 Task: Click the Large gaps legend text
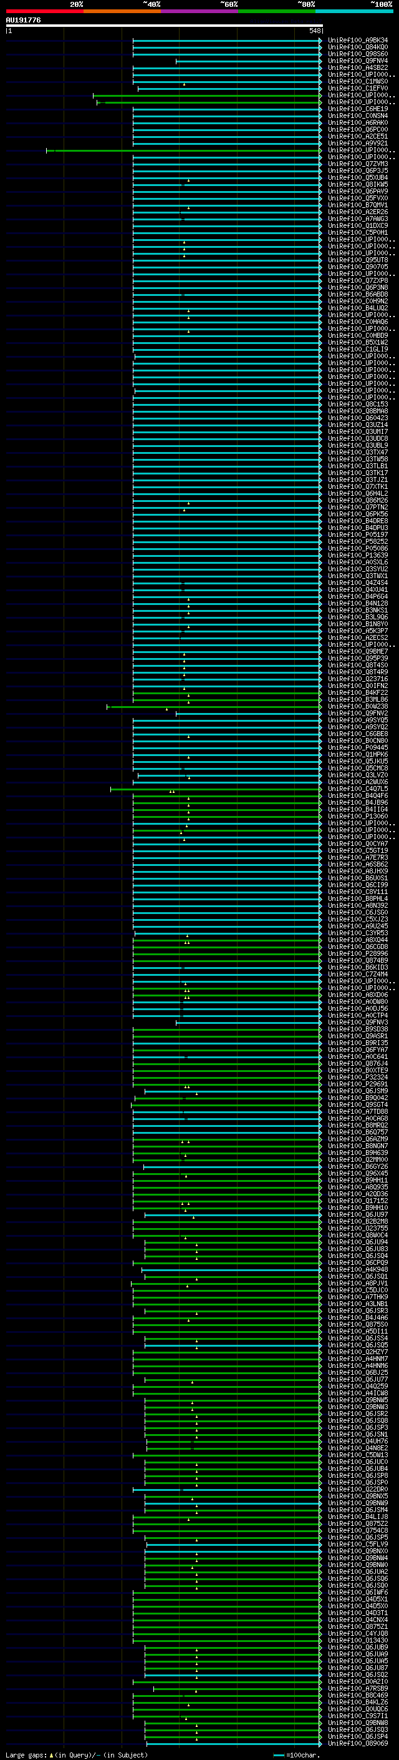coord(77,1754)
